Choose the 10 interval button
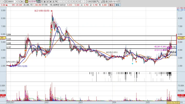 [68, 2]
